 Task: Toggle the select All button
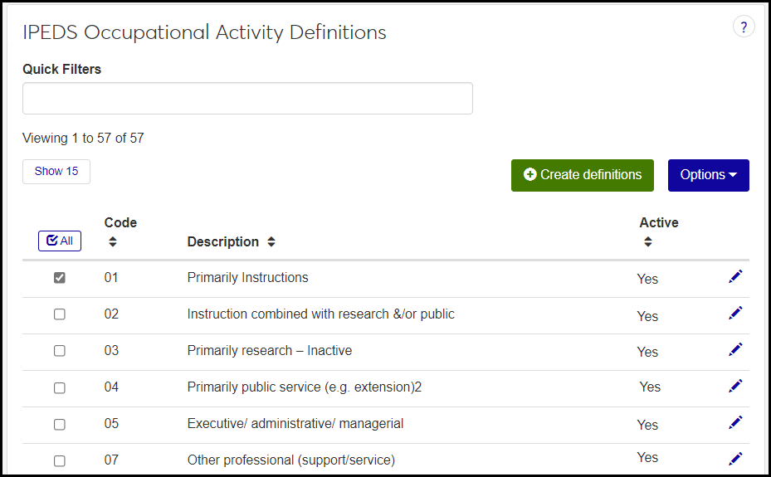[x=60, y=241]
